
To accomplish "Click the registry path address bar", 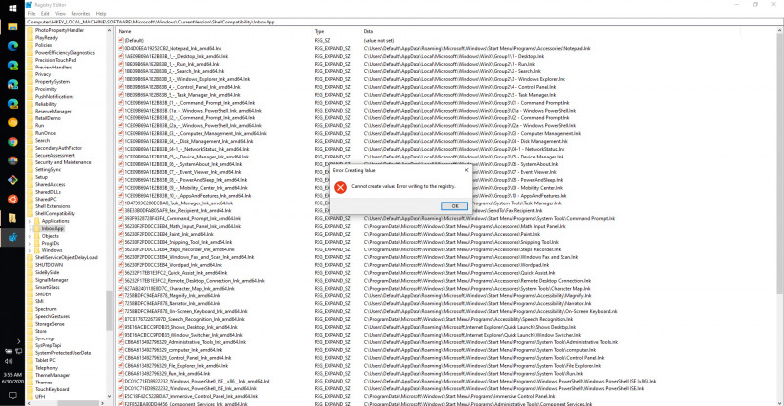I will coord(404,22).
